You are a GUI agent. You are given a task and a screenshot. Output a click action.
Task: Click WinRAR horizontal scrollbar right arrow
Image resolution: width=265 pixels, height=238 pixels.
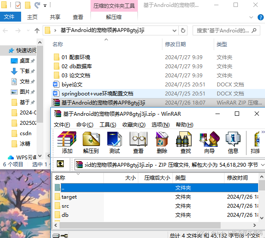(255, 225)
